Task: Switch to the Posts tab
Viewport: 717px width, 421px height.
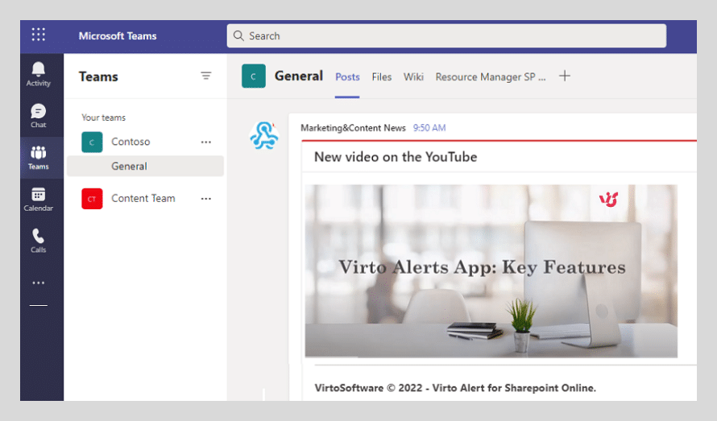Action: point(347,76)
